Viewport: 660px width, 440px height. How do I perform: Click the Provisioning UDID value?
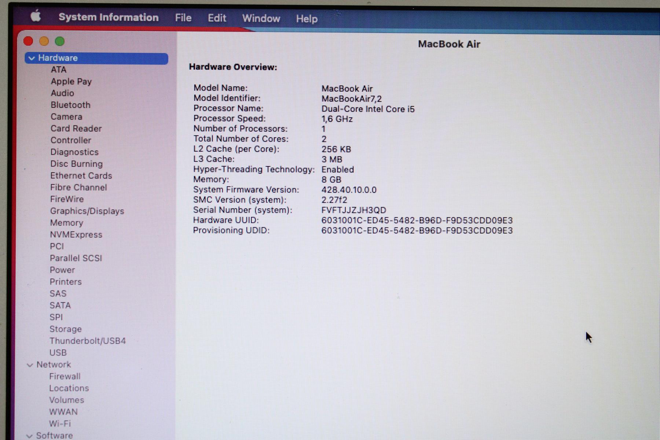[x=417, y=231]
